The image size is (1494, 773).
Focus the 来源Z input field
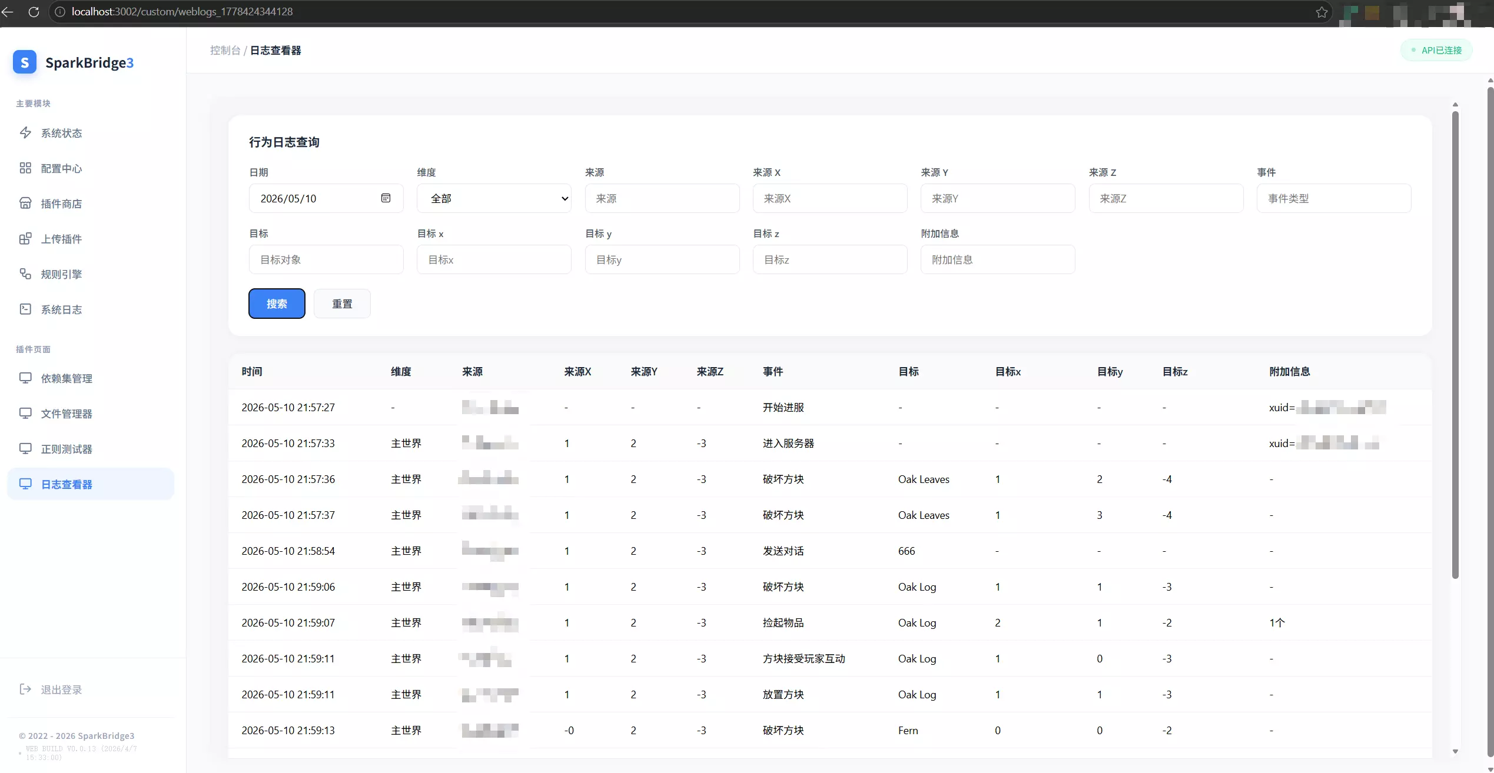tap(1166, 198)
